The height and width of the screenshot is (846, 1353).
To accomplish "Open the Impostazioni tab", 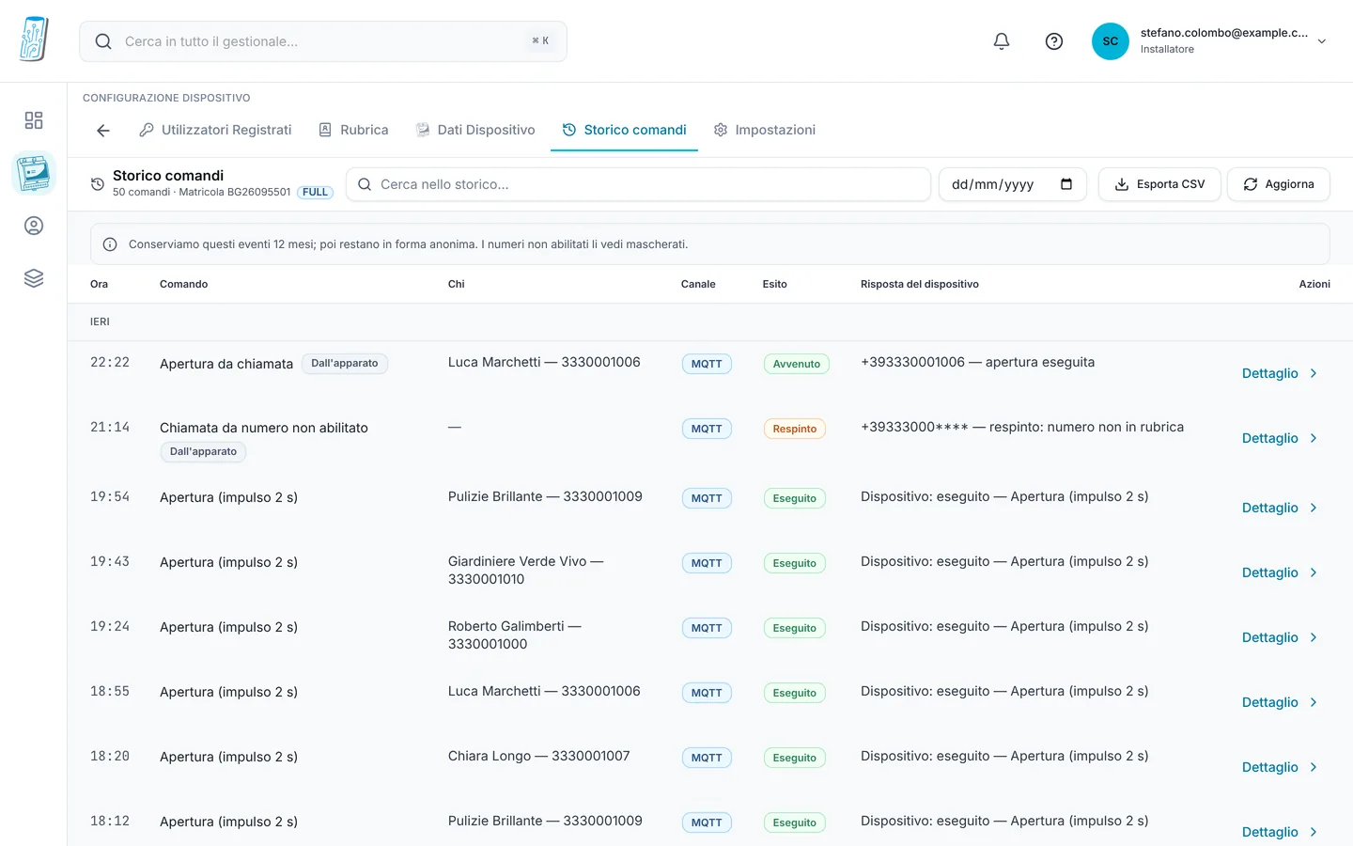I will point(765,130).
